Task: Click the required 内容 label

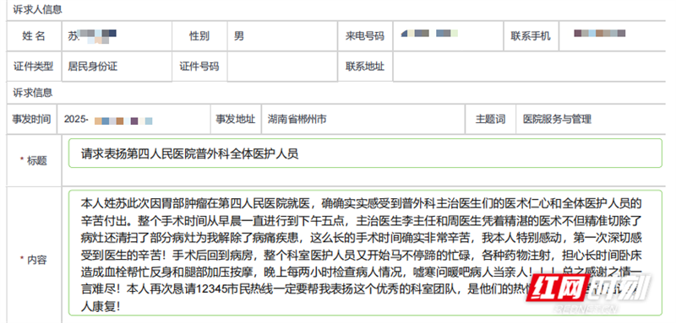Action: [34, 260]
